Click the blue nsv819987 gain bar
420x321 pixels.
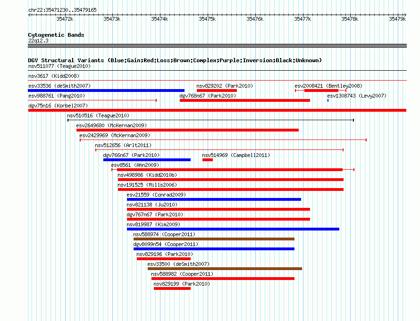pyautogui.click(x=233, y=229)
